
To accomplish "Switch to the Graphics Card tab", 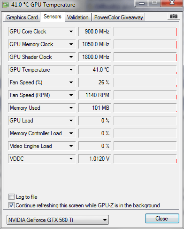I will point(22,17).
